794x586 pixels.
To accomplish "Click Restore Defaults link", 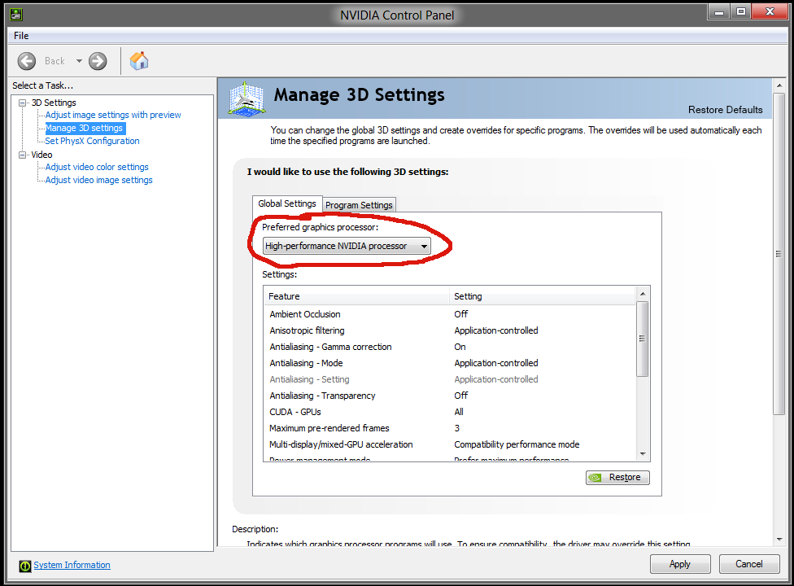I will coord(725,109).
